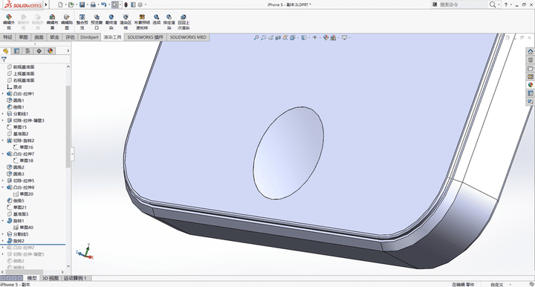
Task: Open the SOLIDWORKS MBD tab
Action: coord(188,37)
